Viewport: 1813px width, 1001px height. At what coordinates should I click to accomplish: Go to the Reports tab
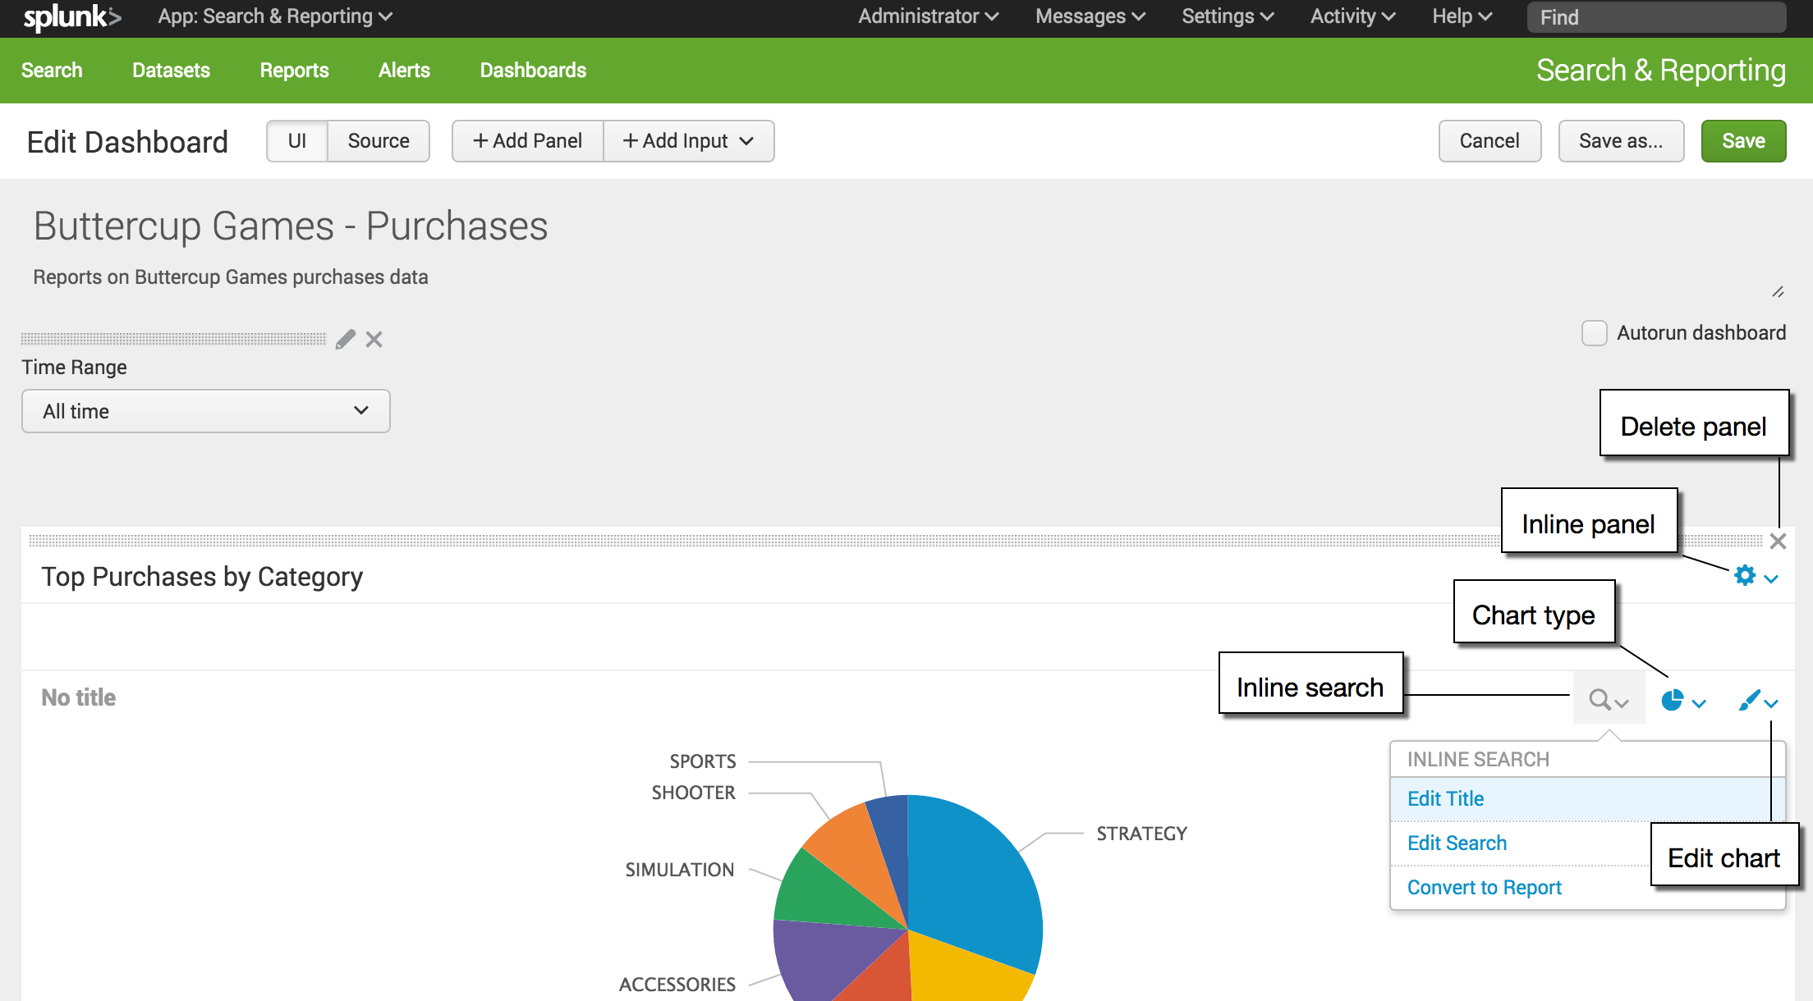point(294,71)
